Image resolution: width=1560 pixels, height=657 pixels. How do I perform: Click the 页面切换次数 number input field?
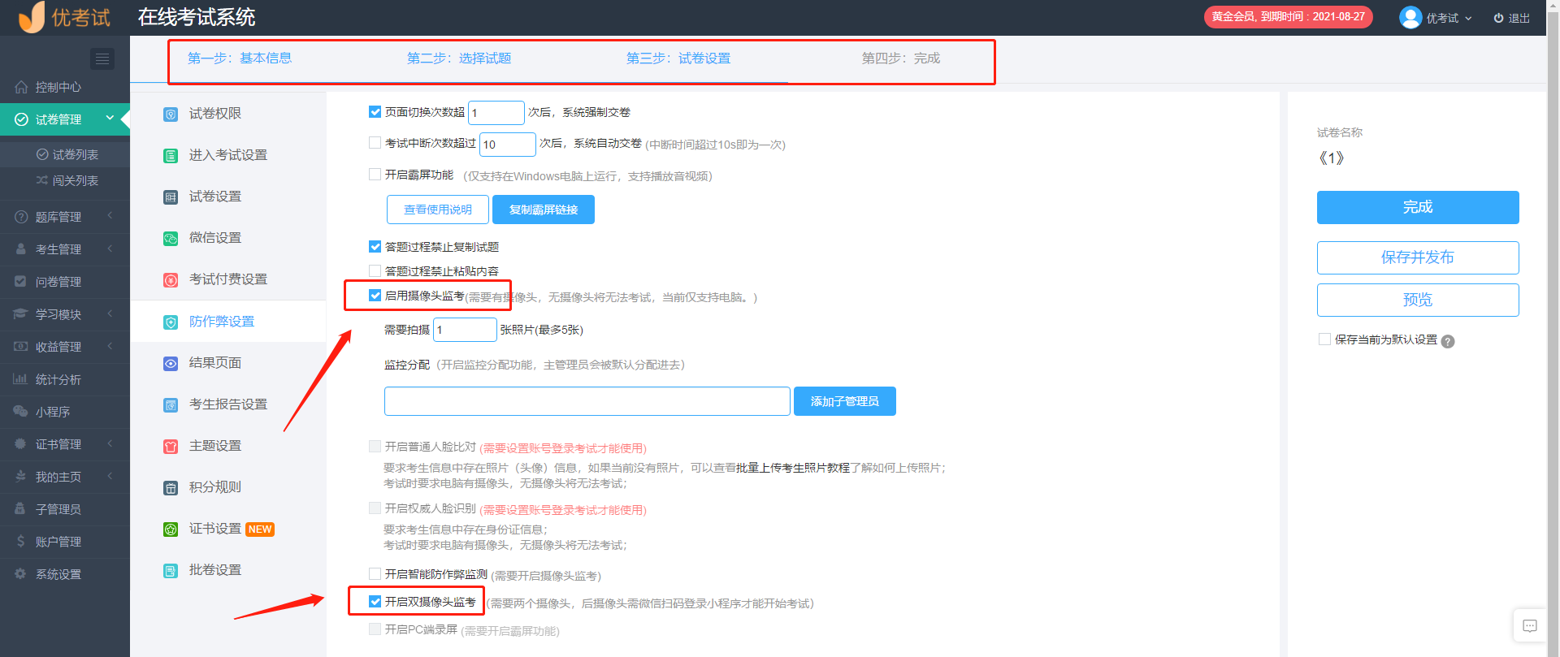[x=496, y=113]
